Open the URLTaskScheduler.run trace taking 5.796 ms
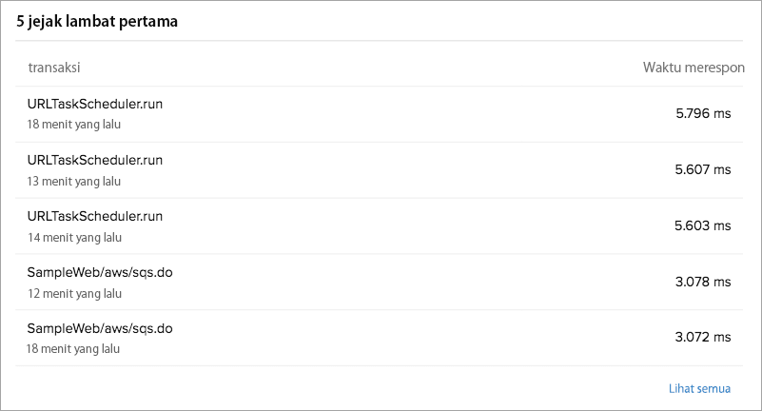 point(95,104)
